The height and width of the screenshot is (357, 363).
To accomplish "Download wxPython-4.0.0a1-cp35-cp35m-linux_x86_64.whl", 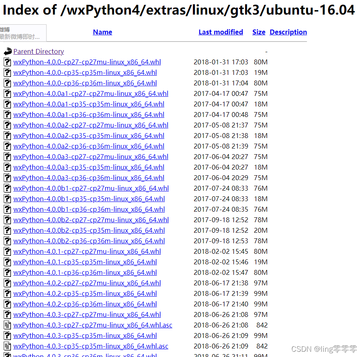I will pos(89,104).
